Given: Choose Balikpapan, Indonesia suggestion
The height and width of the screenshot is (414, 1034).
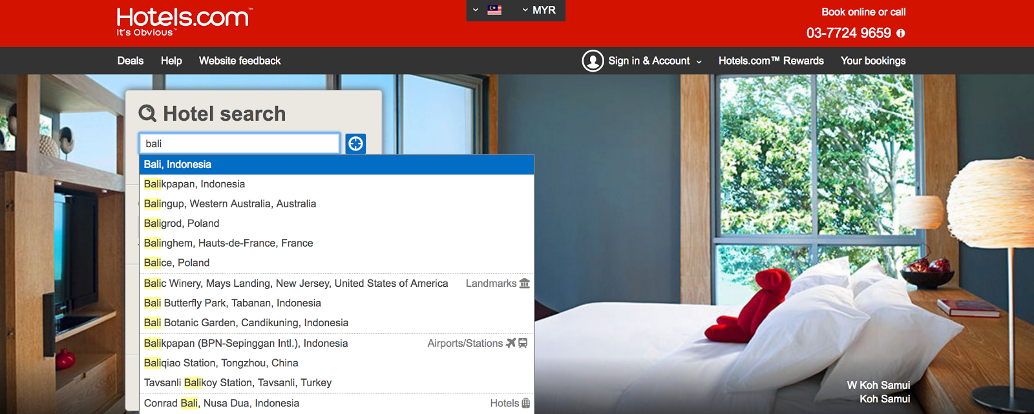Looking at the screenshot, I should pos(337,184).
